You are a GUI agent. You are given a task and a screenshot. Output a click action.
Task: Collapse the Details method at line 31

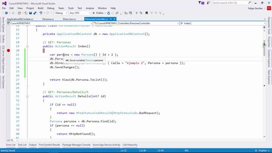(x=27, y=96)
